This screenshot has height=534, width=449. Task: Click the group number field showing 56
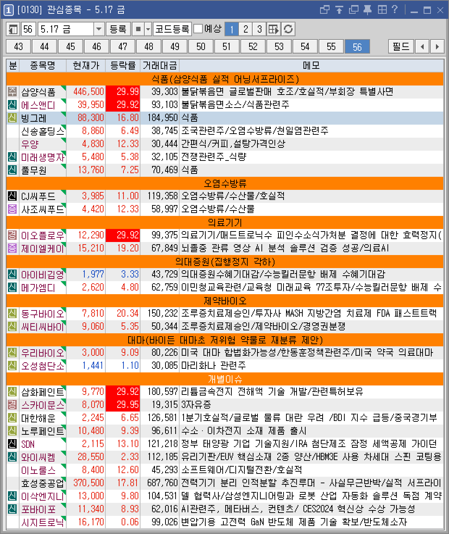pyautogui.click(x=28, y=29)
